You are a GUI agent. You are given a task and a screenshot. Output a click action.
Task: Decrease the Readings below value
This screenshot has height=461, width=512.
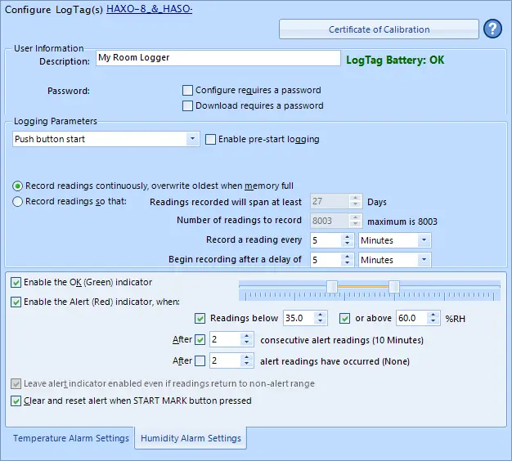(321, 321)
